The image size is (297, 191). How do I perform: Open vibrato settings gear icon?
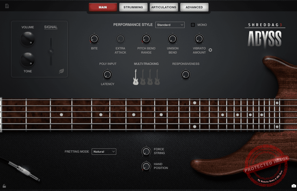(210, 50)
